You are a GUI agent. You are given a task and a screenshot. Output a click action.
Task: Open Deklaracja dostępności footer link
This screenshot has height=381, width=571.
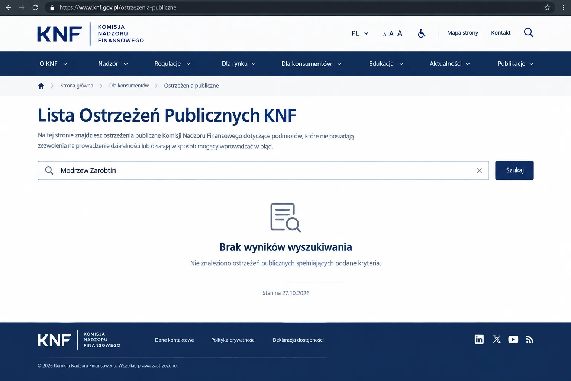click(298, 340)
